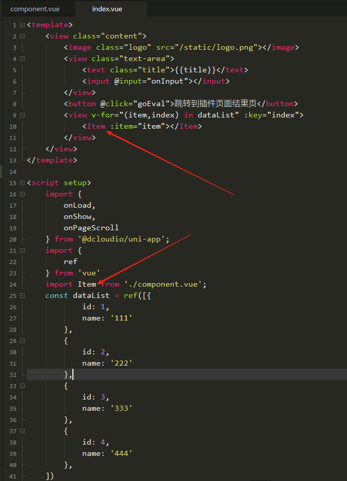Click the ref import on line 22
This screenshot has width=347, height=481.
point(70,262)
